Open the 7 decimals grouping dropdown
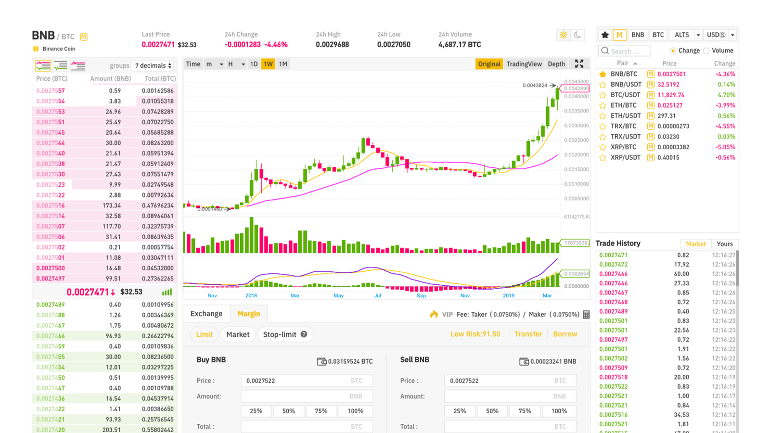Screen dimensions: 770x433 pos(153,65)
